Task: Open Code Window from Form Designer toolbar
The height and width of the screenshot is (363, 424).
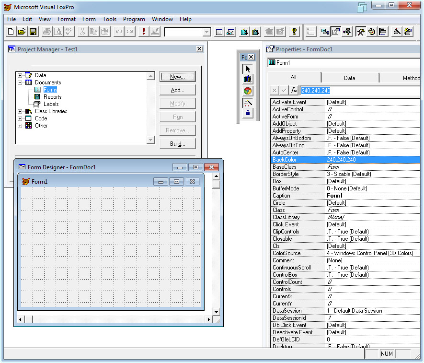Action: click(x=347, y=32)
